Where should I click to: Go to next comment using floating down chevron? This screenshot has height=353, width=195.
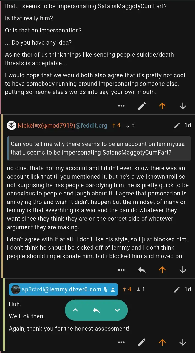tap(117, 310)
